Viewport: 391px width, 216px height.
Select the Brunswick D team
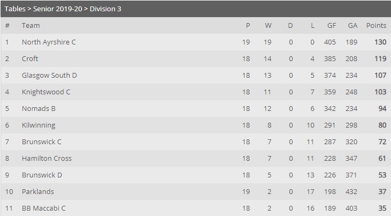pyautogui.click(x=42, y=175)
